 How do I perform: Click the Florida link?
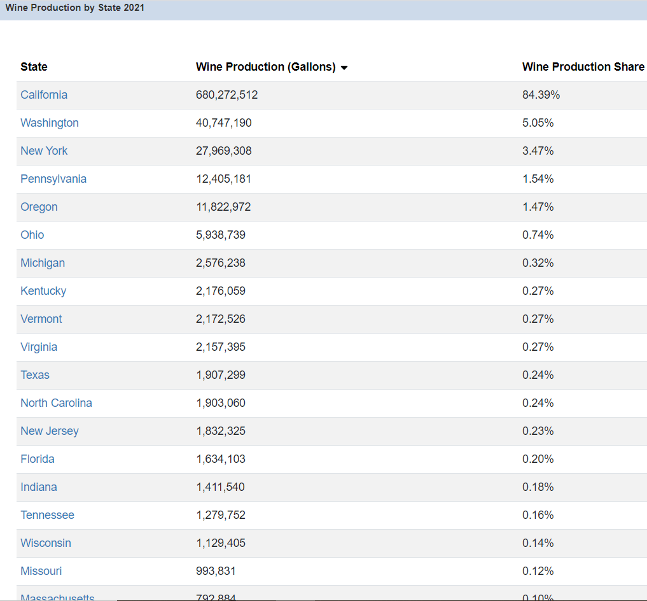coord(38,459)
